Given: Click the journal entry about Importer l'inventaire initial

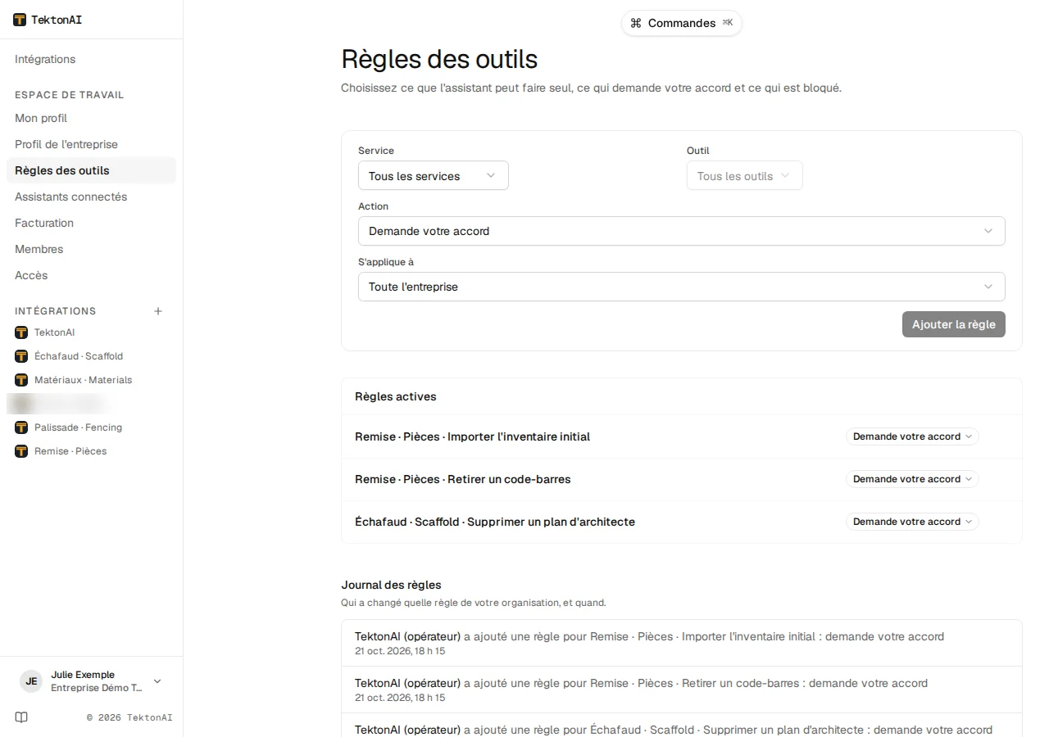Looking at the screenshot, I should pyautogui.click(x=682, y=643).
